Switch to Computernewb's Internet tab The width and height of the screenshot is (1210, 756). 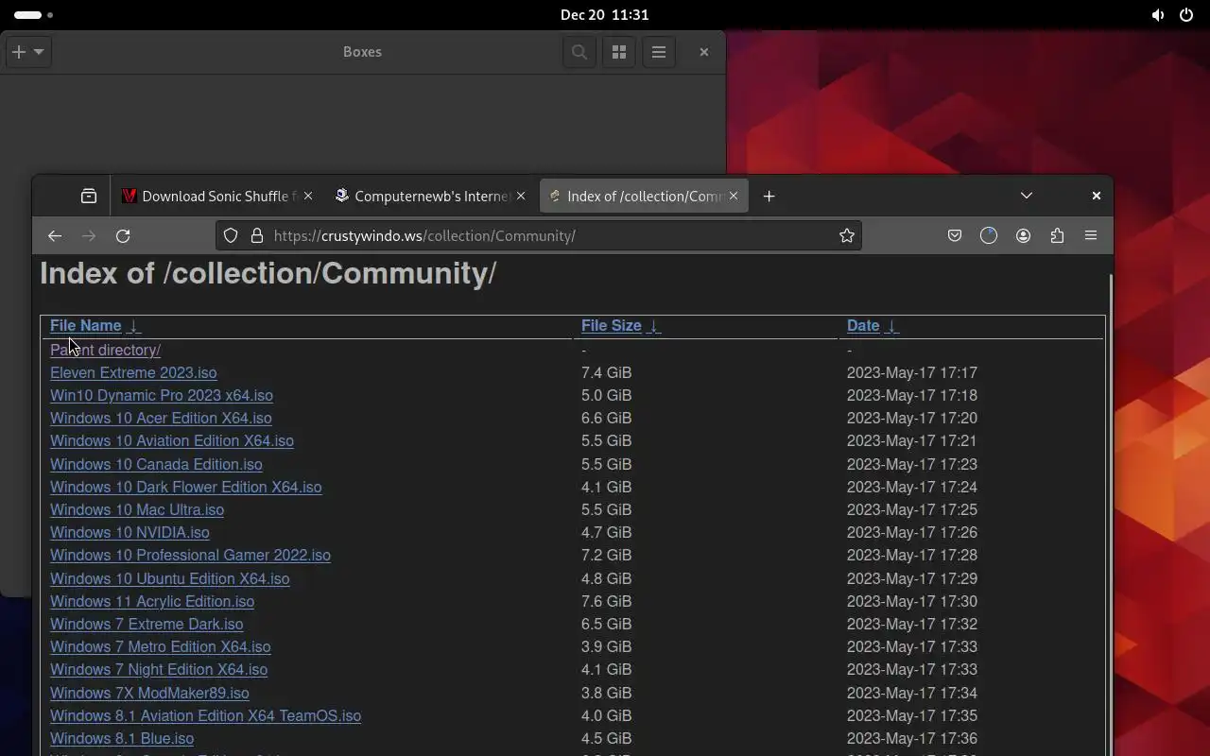432,196
